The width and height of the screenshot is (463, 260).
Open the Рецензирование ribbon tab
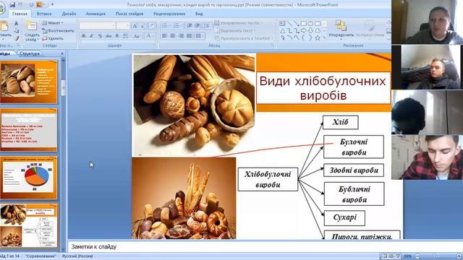(x=169, y=14)
